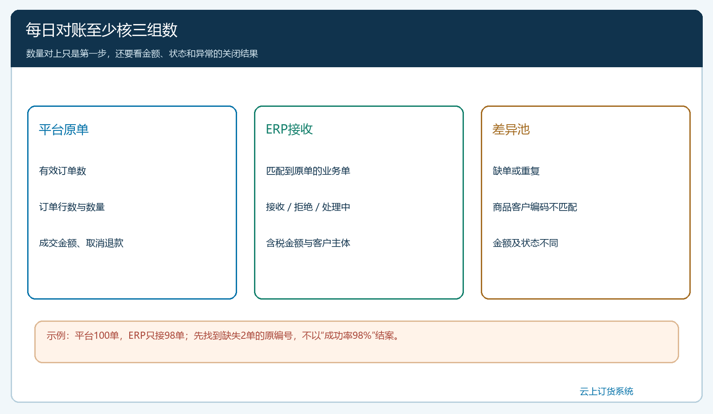The height and width of the screenshot is (414, 713).
Task: Click the line 匹配到原单的业务单
Action: pyautogui.click(x=308, y=171)
